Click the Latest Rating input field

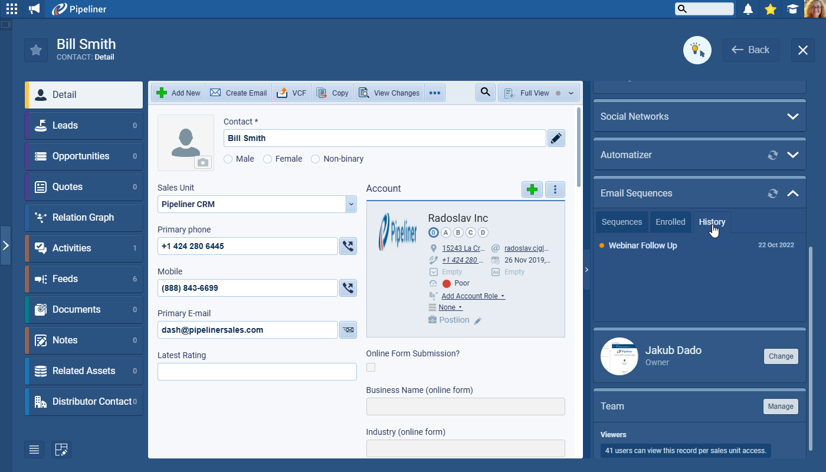point(257,372)
